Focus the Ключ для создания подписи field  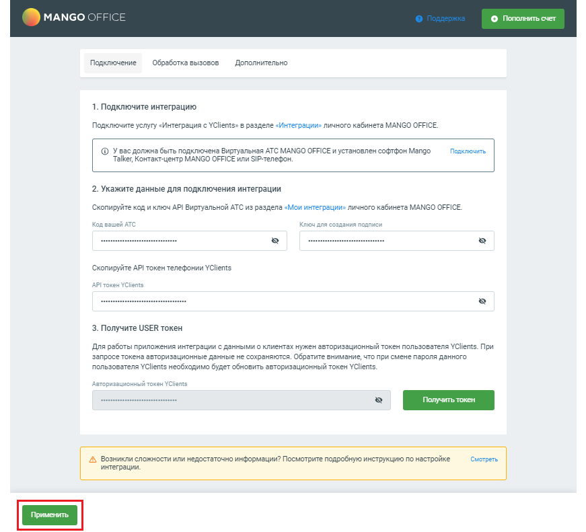pos(396,241)
